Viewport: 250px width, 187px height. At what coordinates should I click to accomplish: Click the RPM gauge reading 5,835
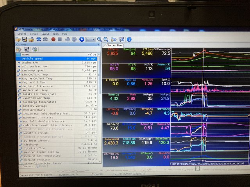click(112, 53)
